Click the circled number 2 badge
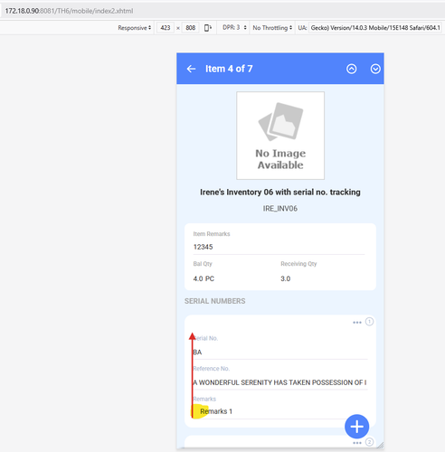445x452 pixels. pyautogui.click(x=369, y=442)
